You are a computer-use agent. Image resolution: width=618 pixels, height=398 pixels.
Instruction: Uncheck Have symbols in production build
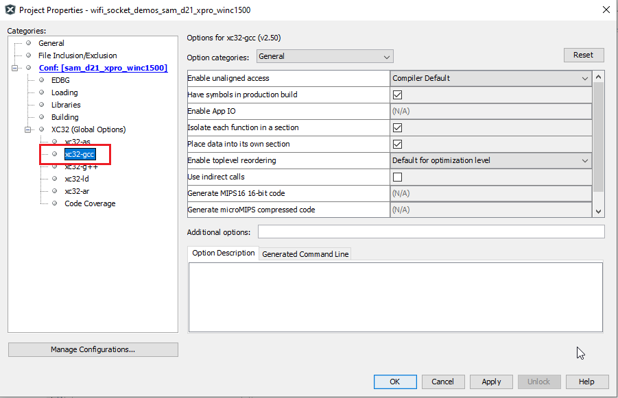(396, 95)
